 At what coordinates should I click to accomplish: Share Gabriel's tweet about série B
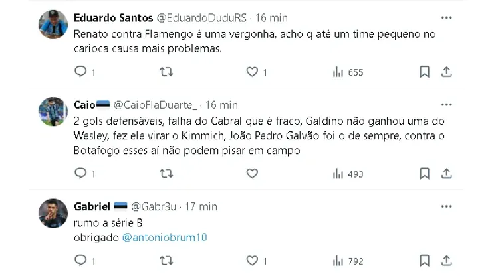[x=447, y=261]
